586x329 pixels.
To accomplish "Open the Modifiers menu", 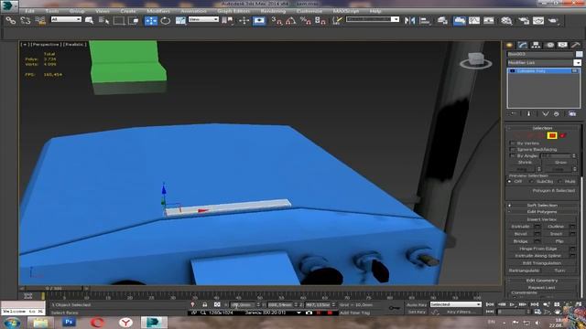I will coord(158,11).
